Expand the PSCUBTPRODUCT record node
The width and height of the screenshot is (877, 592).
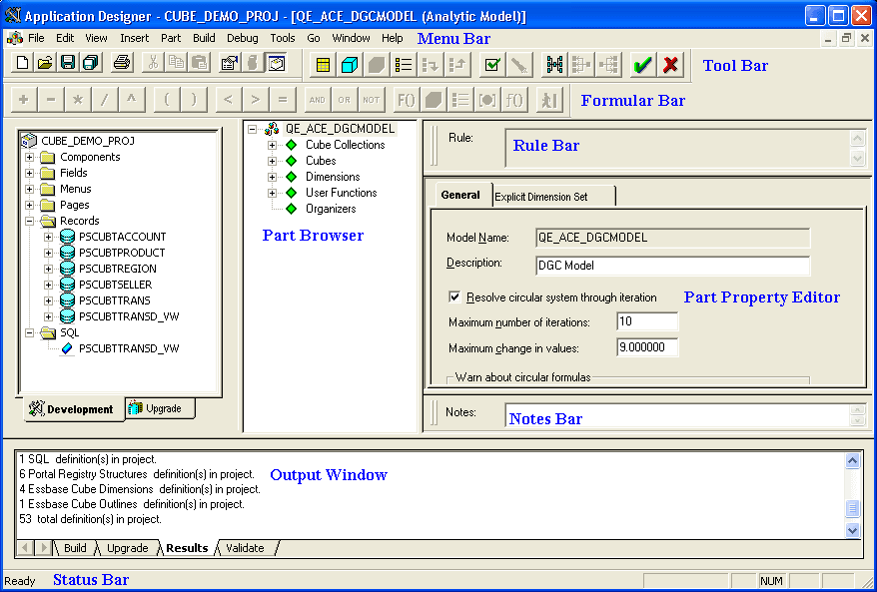click(47, 252)
